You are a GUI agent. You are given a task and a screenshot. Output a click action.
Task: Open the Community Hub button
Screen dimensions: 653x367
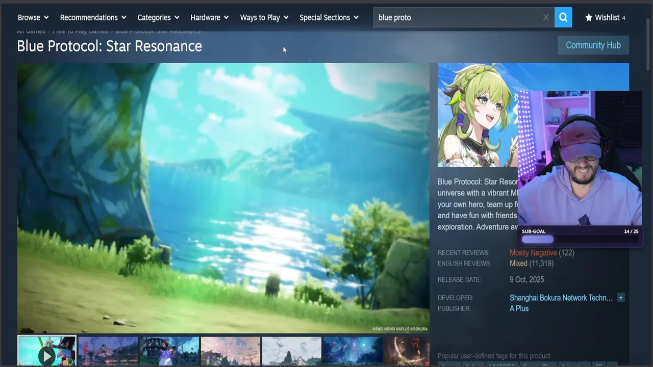tap(593, 45)
